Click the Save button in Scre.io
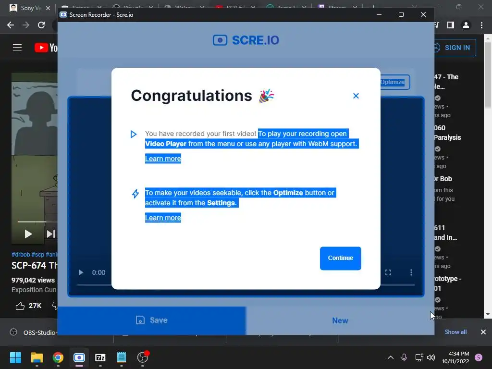The height and width of the screenshot is (369, 492). coord(152,320)
